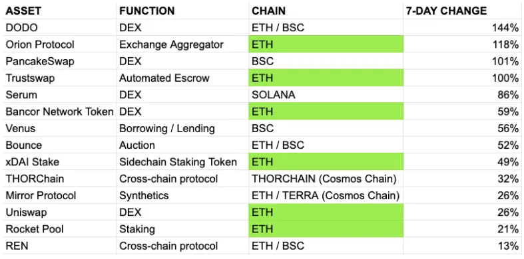Image resolution: width=524 pixels, height=259 pixels.
Task: Select the green ETH cell for Uniswap
Action: pos(326,213)
